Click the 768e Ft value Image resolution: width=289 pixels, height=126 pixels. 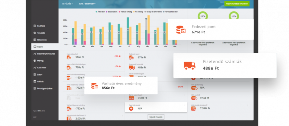coord(80,67)
